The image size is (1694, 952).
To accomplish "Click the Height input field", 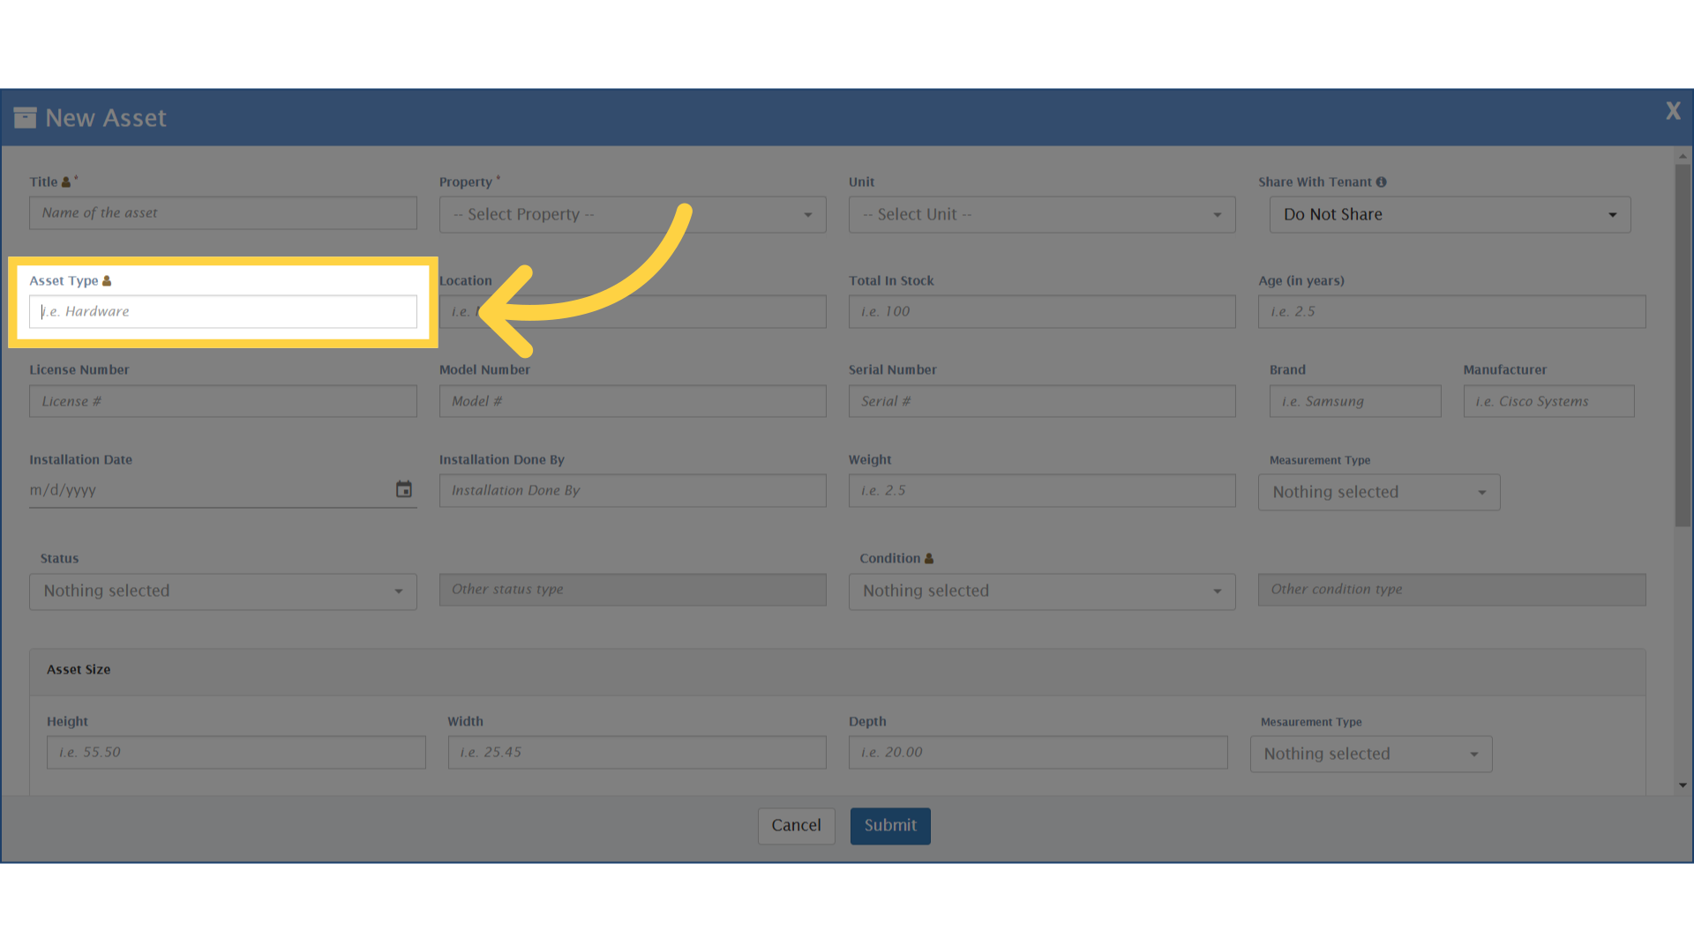I will click(236, 753).
